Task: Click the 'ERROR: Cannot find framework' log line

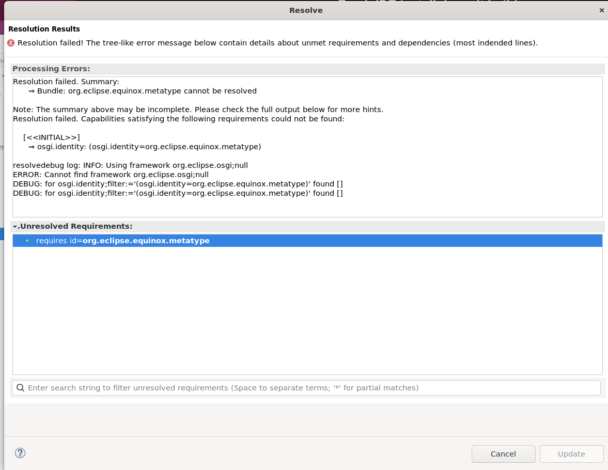Action: pyautogui.click(x=111, y=175)
